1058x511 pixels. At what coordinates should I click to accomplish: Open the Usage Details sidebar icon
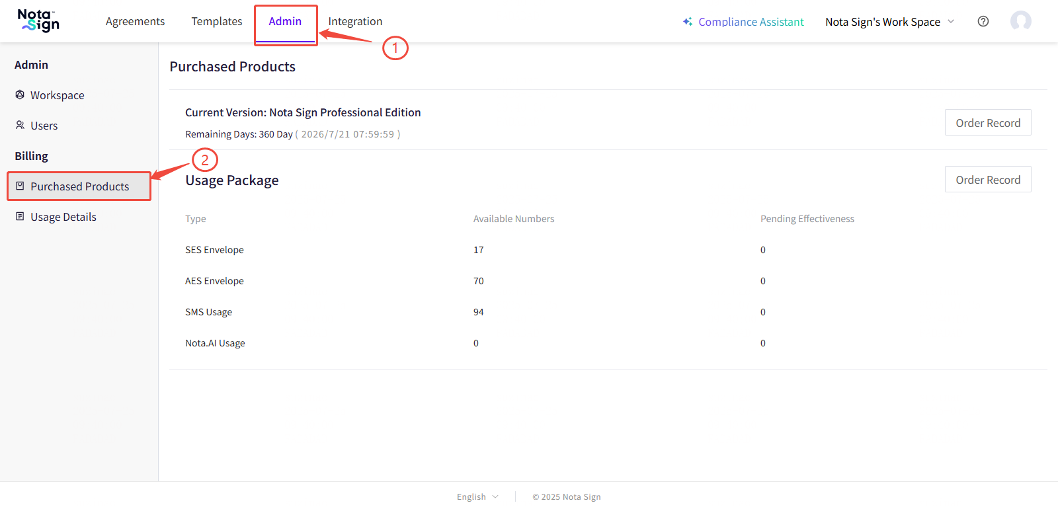pyautogui.click(x=20, y=216)
